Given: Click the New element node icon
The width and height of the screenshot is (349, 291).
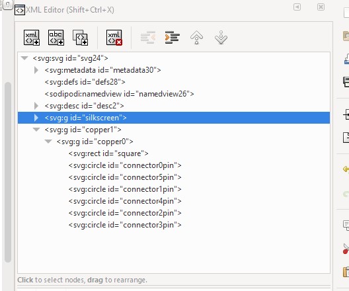Looking at the screenshot, I should click(32, 38).
